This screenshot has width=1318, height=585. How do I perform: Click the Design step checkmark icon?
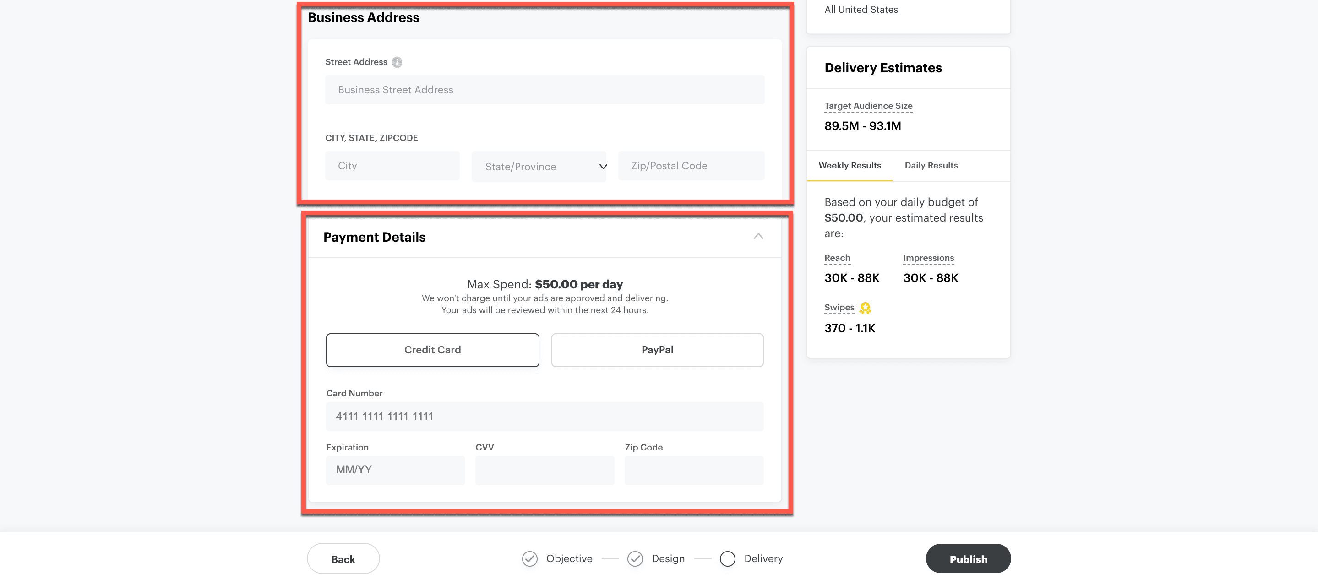tap(635, 558)
